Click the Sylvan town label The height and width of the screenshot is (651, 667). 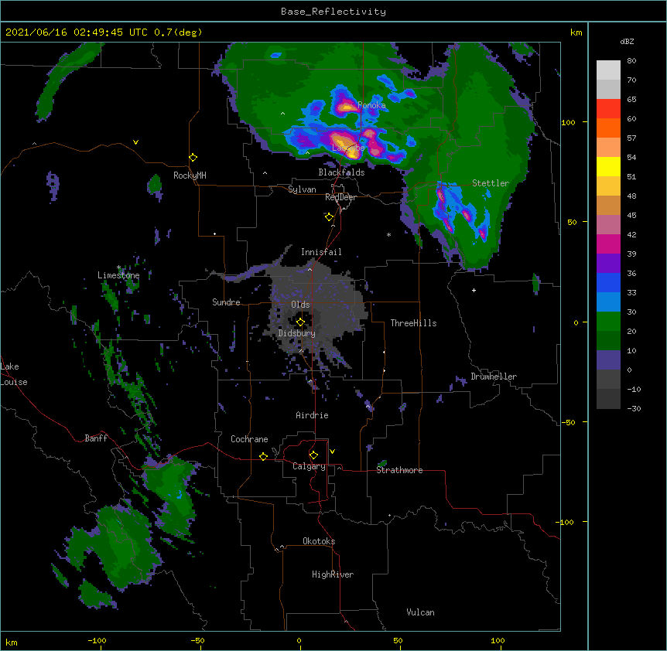(302, 189)
